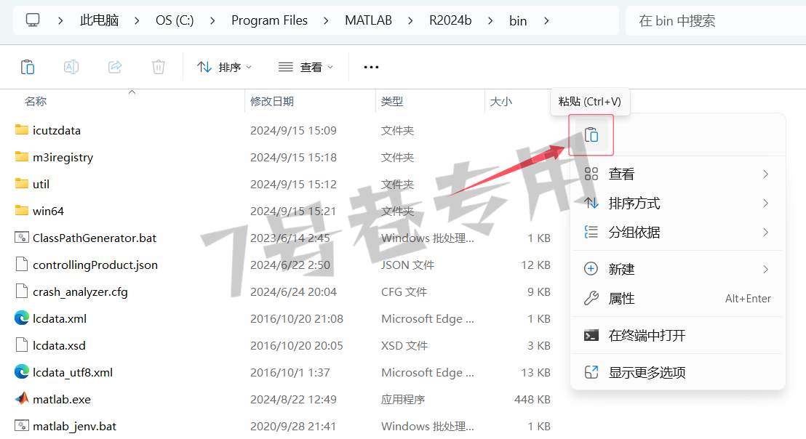This screenshot has height=439, width=806.
Task: Open 分组依据 submenu in context menu
Action: coord(677,232)
